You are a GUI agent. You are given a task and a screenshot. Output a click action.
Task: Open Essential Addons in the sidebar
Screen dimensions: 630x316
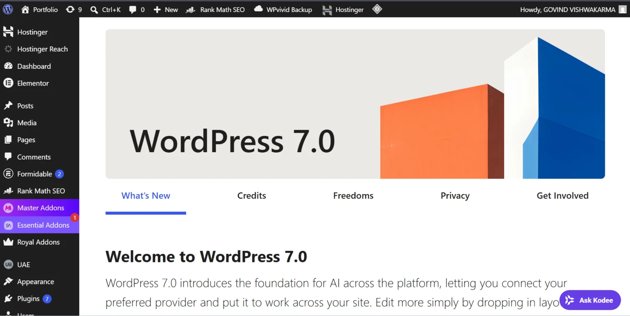[x=39, y=225]
